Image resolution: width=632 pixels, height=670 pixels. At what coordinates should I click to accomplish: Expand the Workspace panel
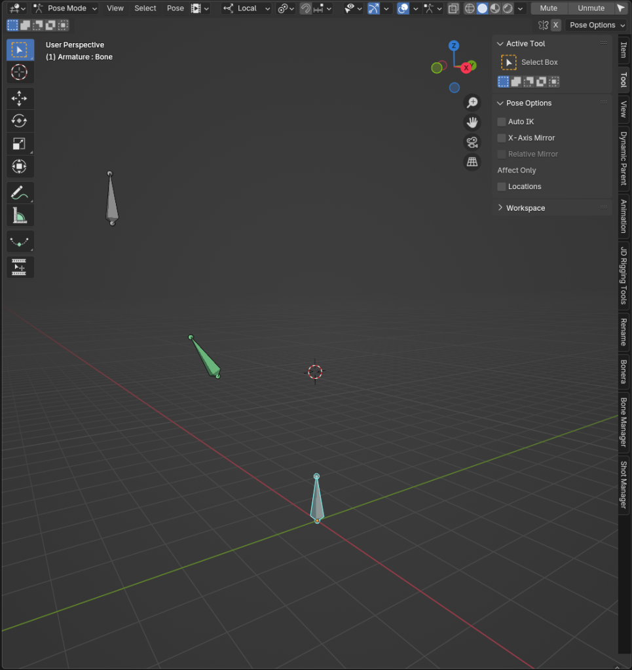pos(500,208)
